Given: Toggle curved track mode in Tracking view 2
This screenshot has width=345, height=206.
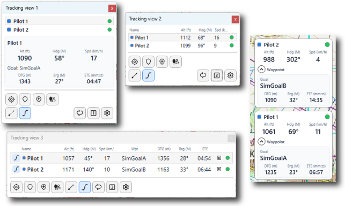Looking at the screenshot, I should [x=148, y=75].
